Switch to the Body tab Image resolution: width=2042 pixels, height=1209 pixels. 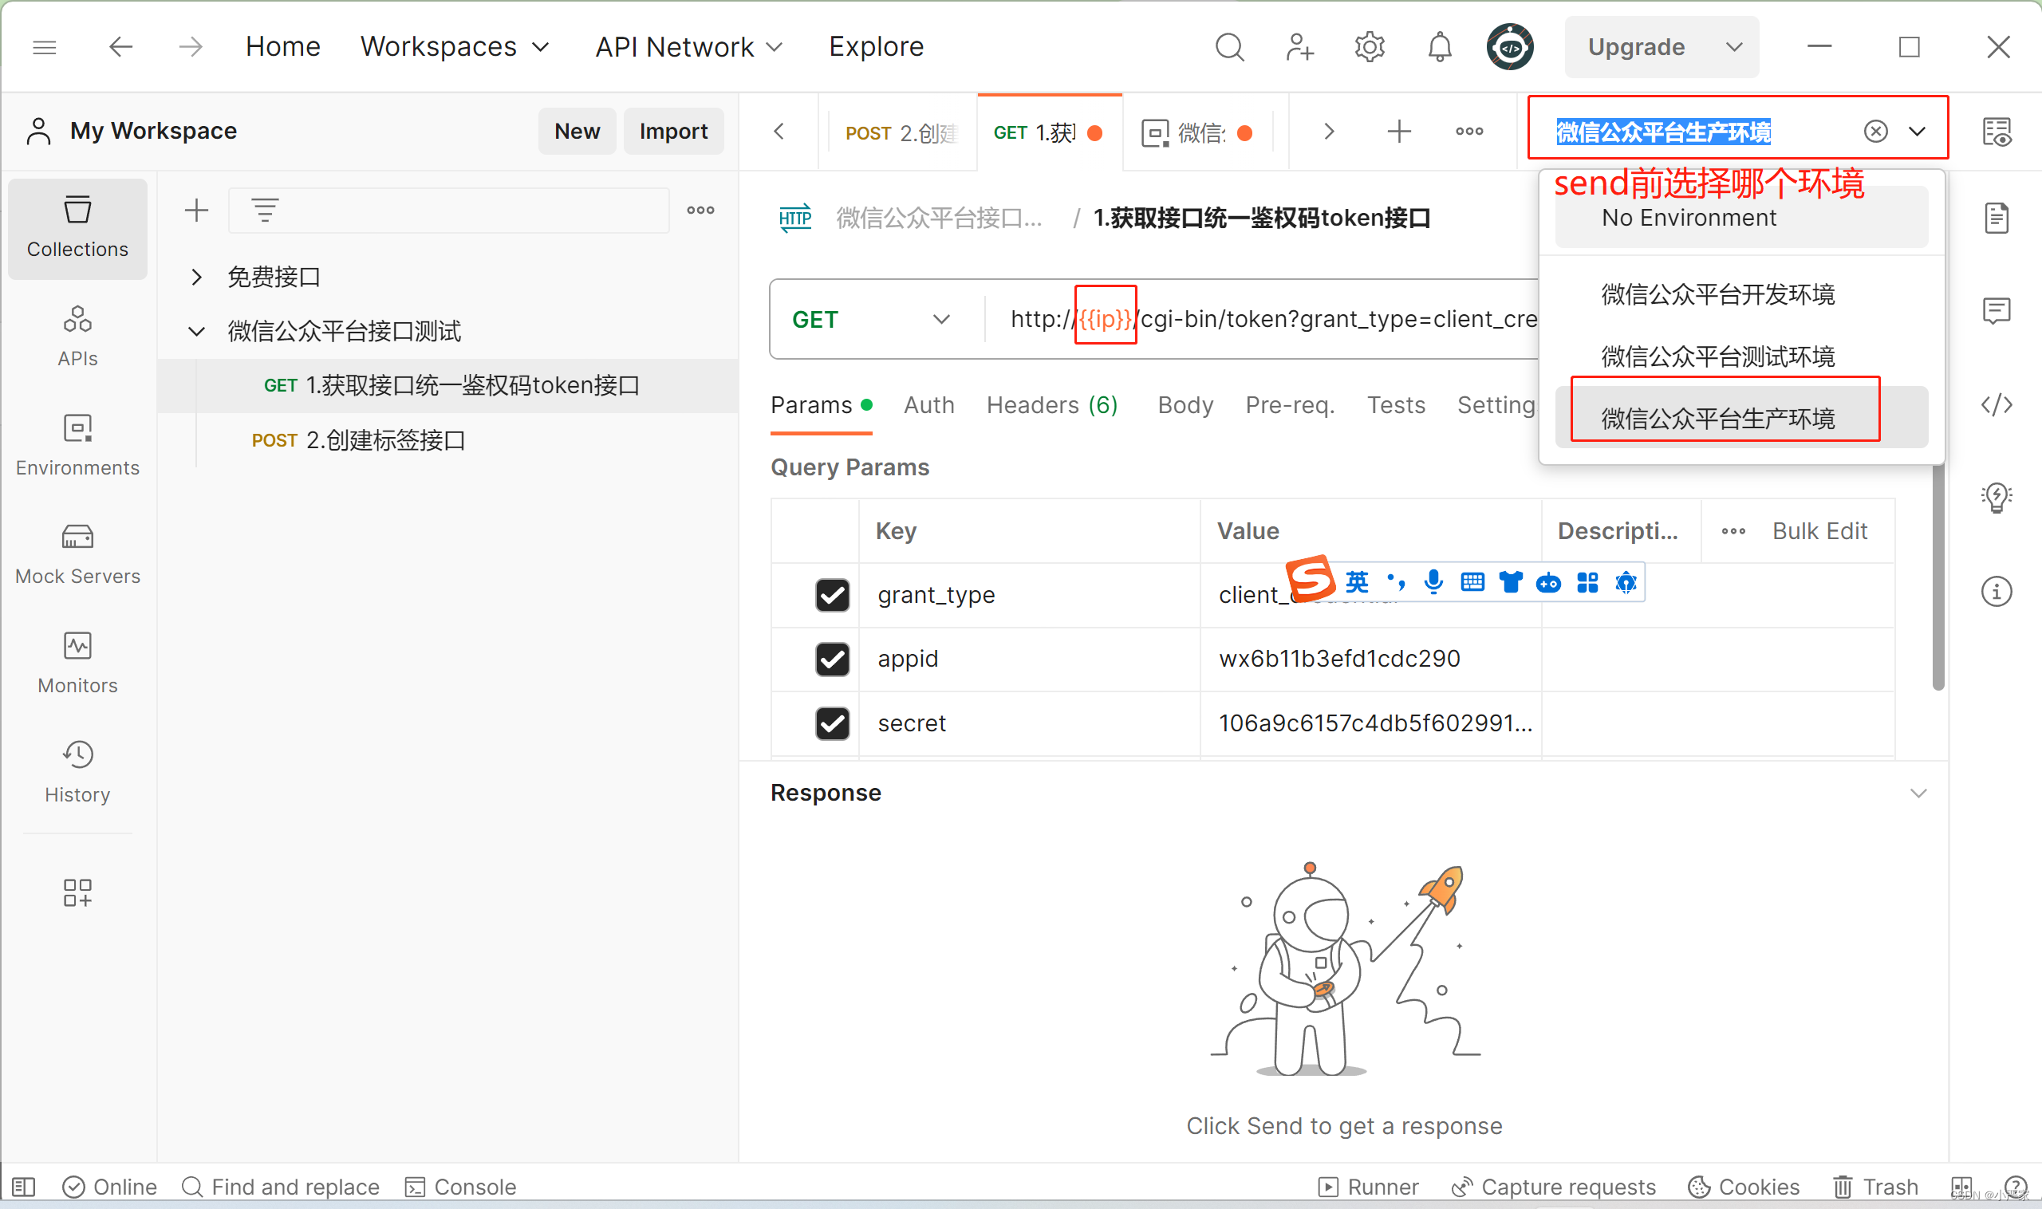pos(1185,405)
